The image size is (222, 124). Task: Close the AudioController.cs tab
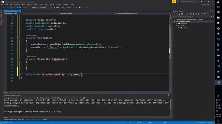tap(20, 11)
